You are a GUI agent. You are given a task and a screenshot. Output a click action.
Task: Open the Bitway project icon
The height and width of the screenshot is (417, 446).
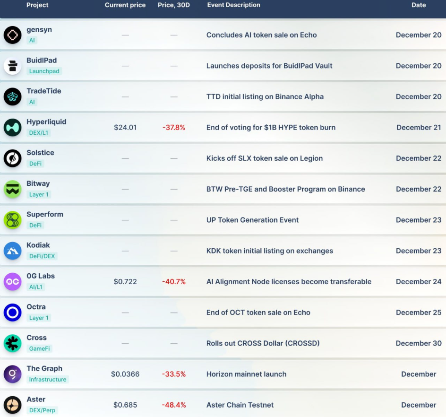[13, 189]
